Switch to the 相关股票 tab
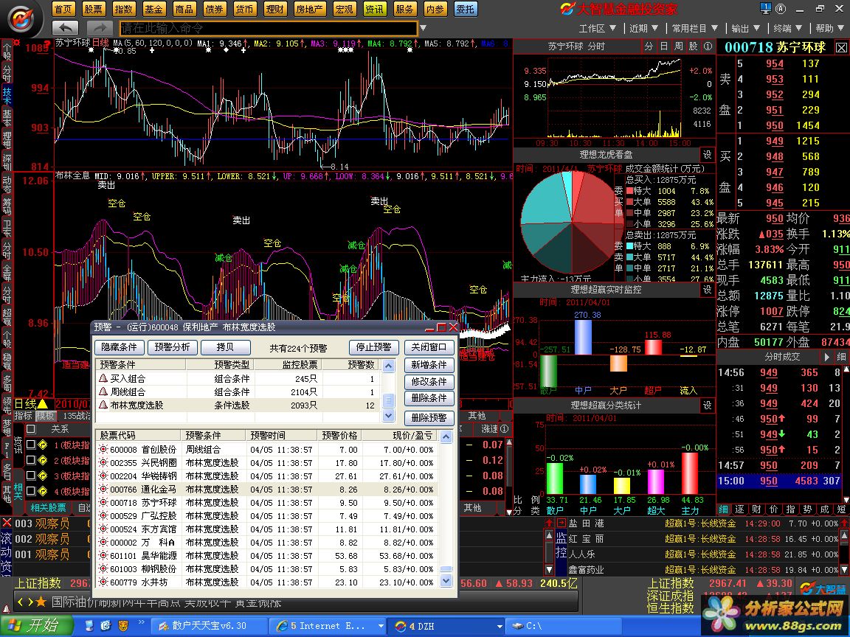 (x=48, y=507)
